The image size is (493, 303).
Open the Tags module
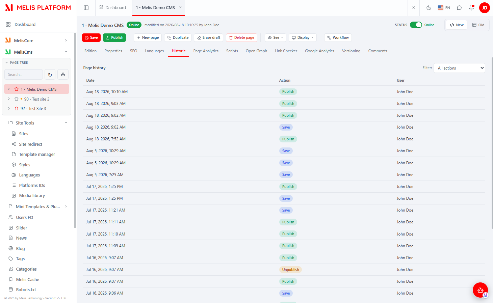pos(20,258)
